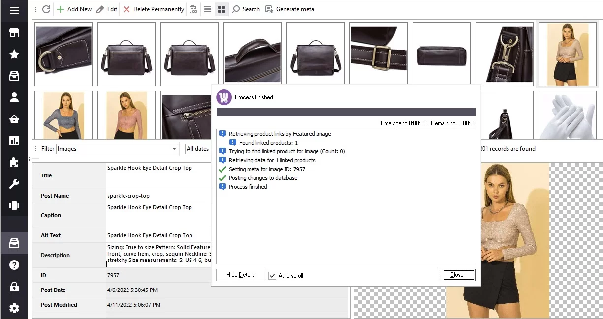
Task: Open the Generate meta tool
Action: click(290, 9)
